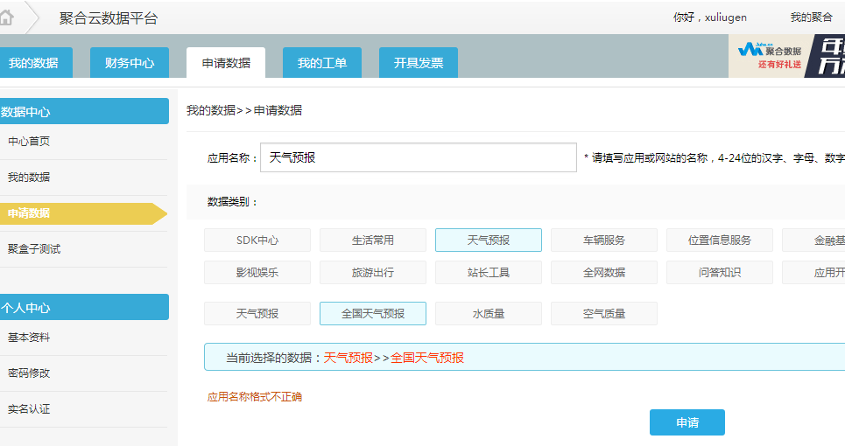Switch to 我的数据 tab
The height and width of the screenshot is (446, 845).
pyautogui.click(x=33, y=63)
